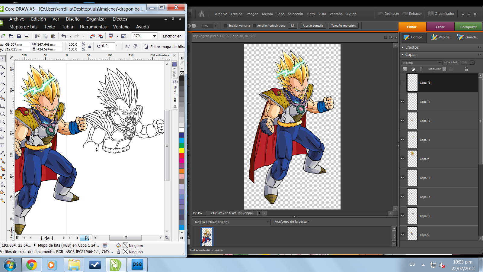Screen dimensions: 483x272
Task: Open Filtro menu in Photoshop Elements
Action: click(x=311, y=14)
